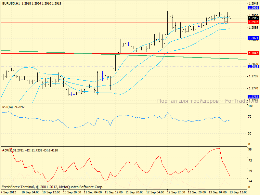Viewport: 260px width, 195px height.
Task: Click the FreshForex Terminal copyright text
Action: click(x=52, y=187)
